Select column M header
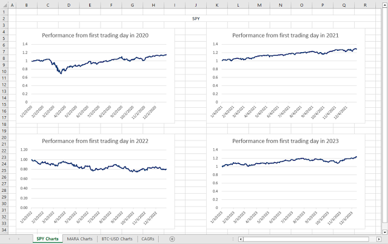Viewport: 388px width, 244px height. coord(259,5)
